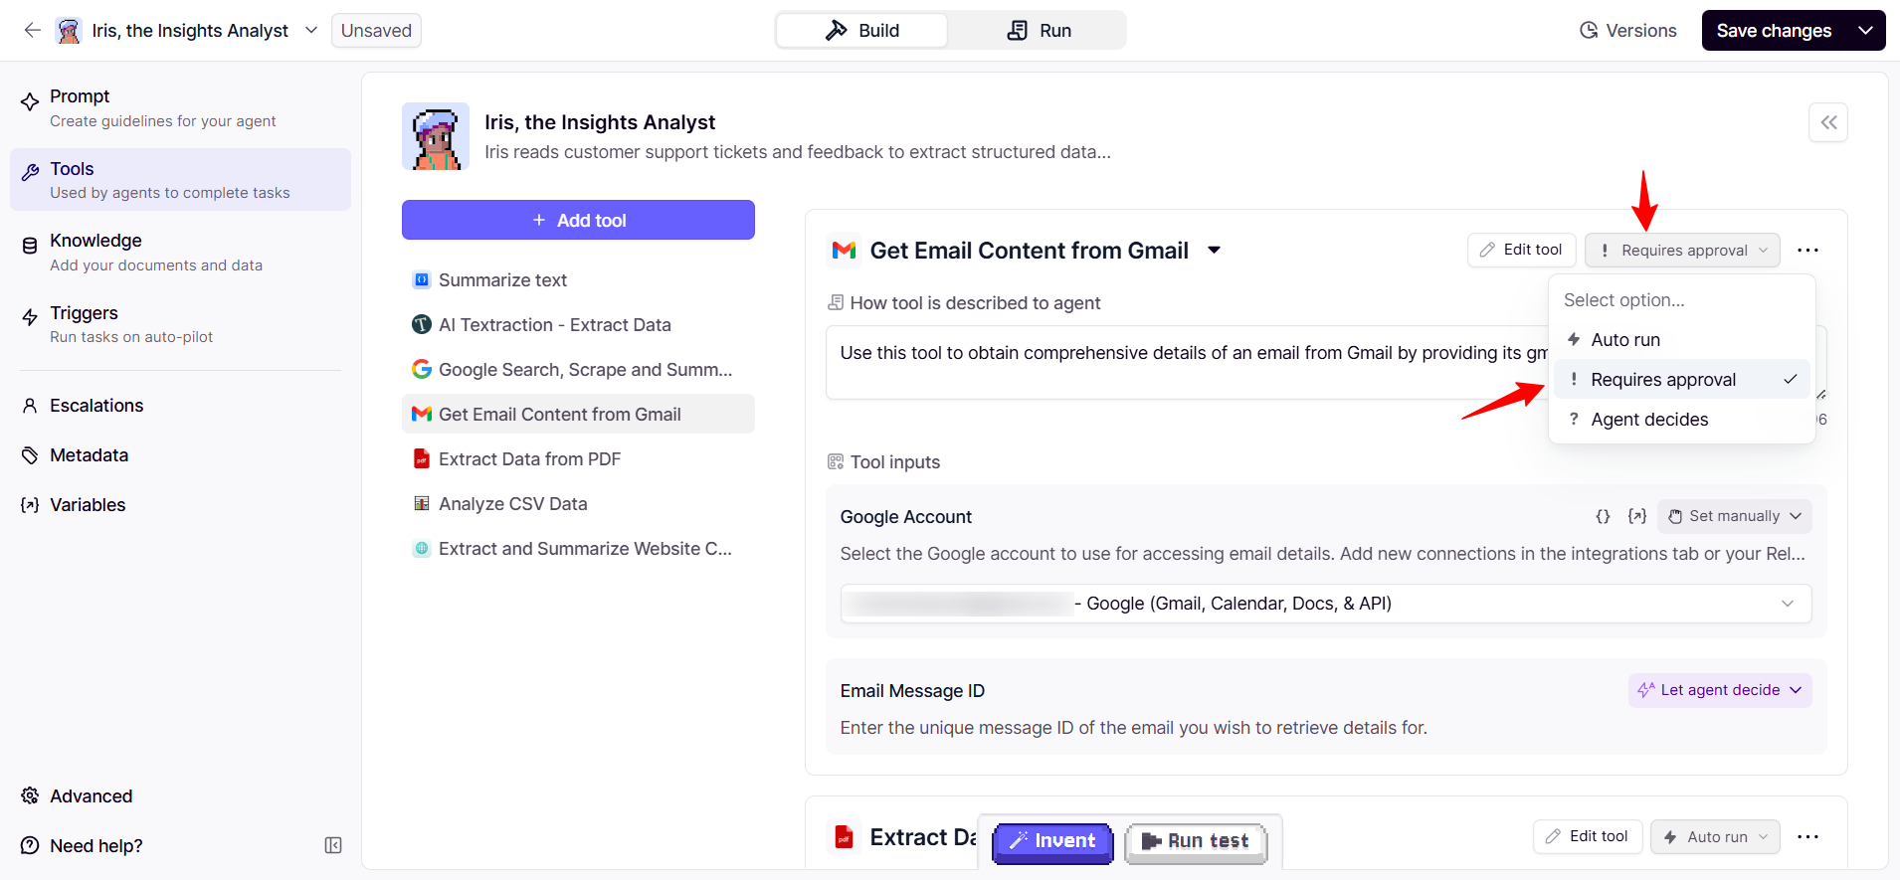Switch to the Run tab
Image resolution: width=1900 pixels, height=880 pixels.
[1039, 31]
